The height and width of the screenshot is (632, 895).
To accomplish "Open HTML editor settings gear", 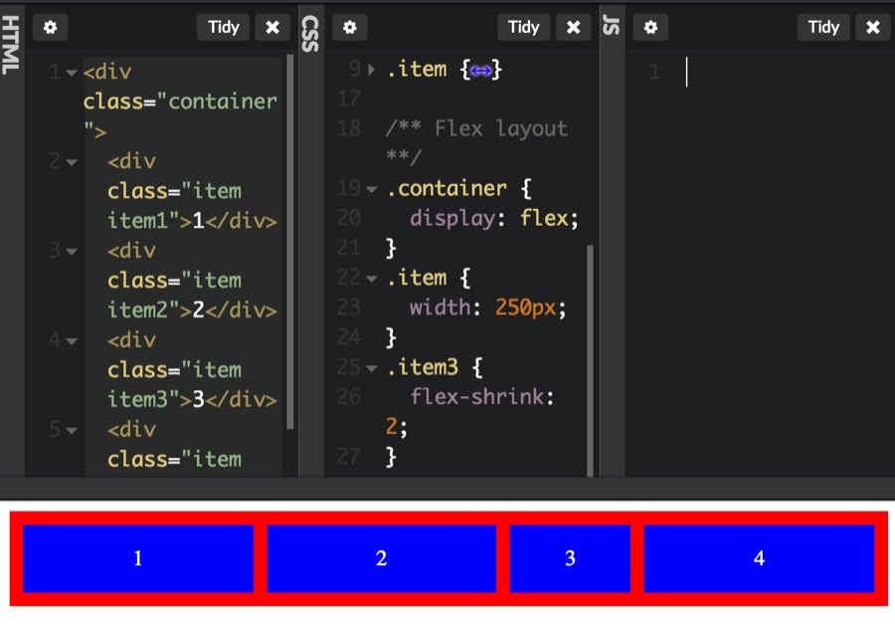I will (x=51, y=28).
